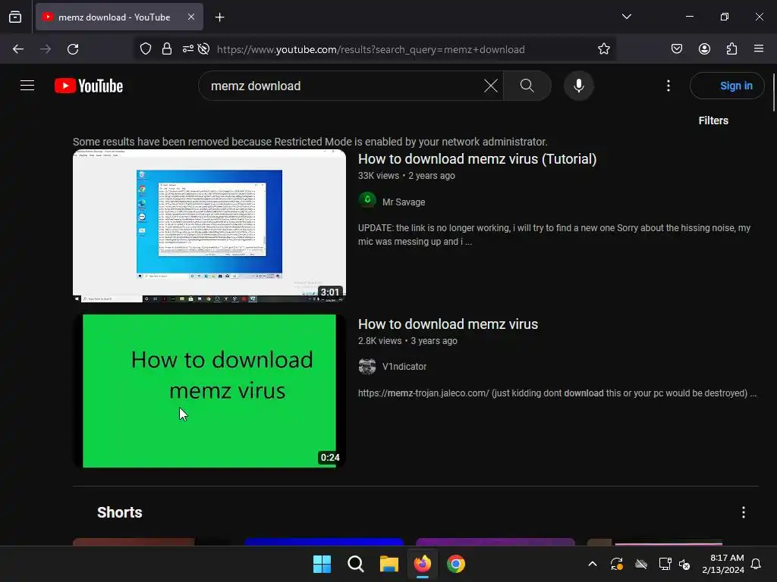
Task: Open the tracking protection shield icon
Action: point(146,49)
